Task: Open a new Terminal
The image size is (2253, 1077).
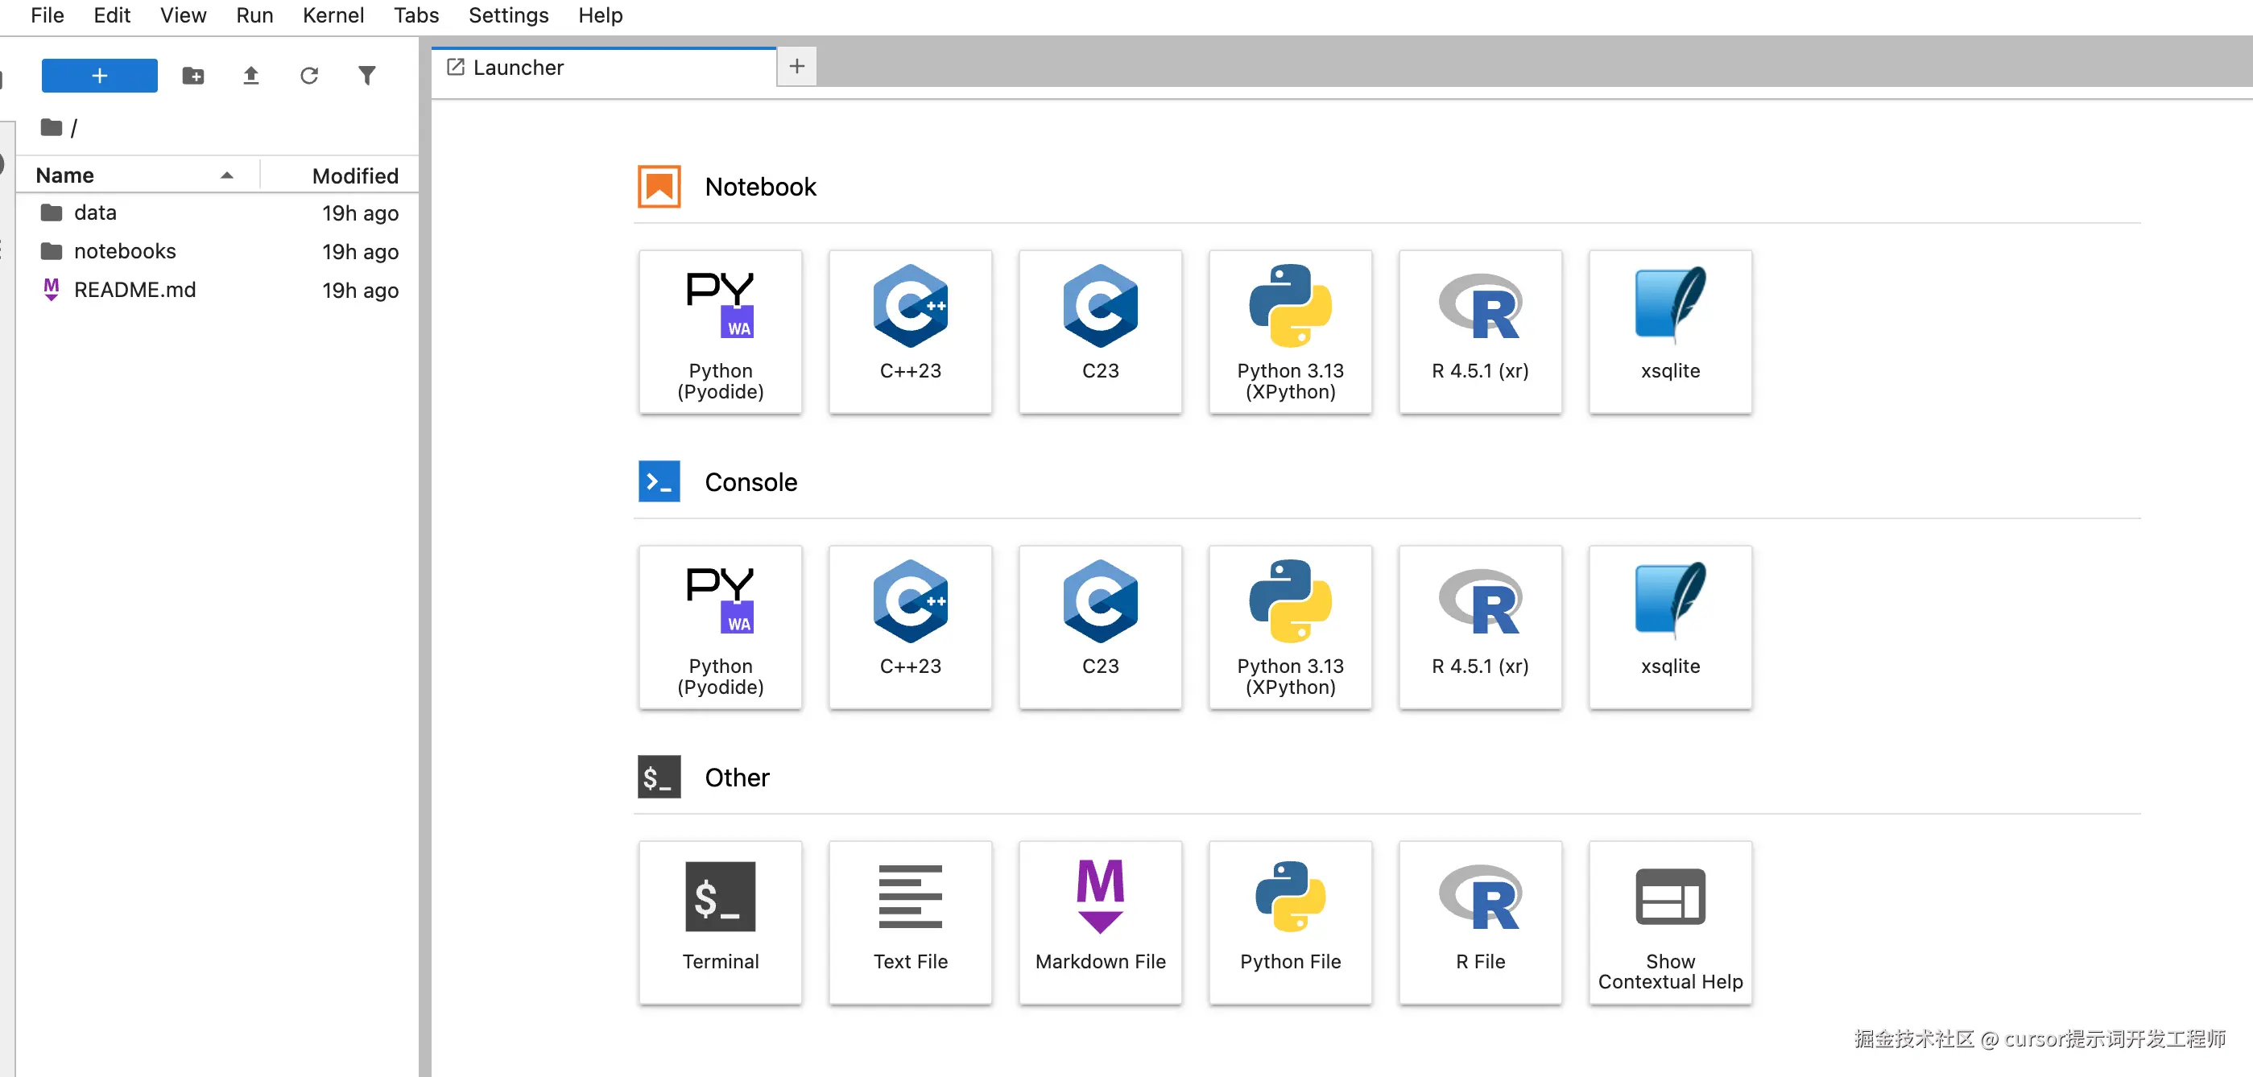Action: click(720, 922)
